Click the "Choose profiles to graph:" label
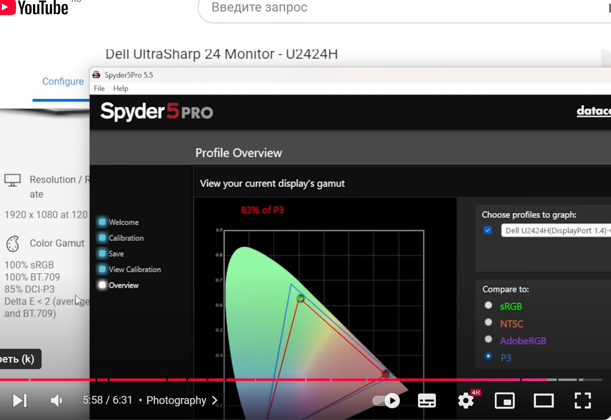The width and height of the screenshot is (611, 420). click(529, 215)
